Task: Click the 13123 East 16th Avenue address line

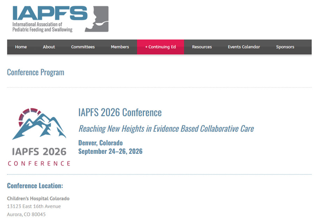Action: coord(34,206)
